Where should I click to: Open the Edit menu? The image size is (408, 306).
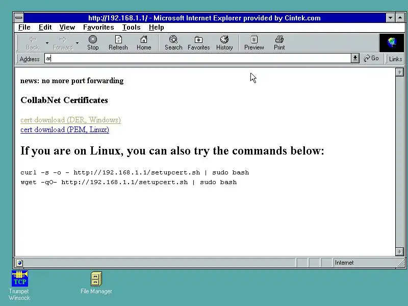[45, 28]
